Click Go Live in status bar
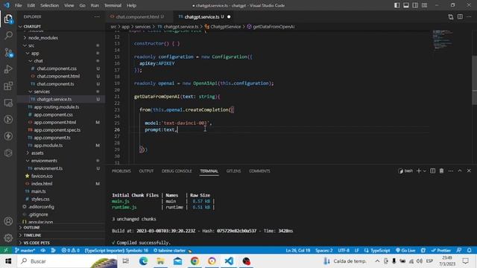This screenshot has width=477, height=268. (x=405, y=250)
